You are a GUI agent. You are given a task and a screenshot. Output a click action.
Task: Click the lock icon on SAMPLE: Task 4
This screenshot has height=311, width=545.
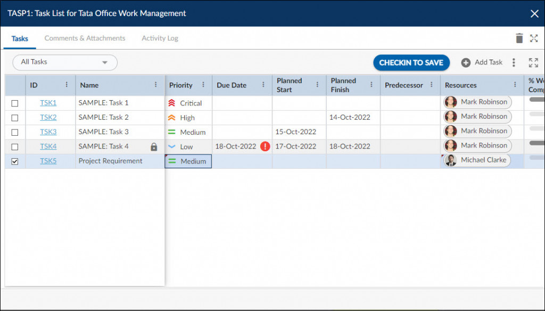[152, 146]
